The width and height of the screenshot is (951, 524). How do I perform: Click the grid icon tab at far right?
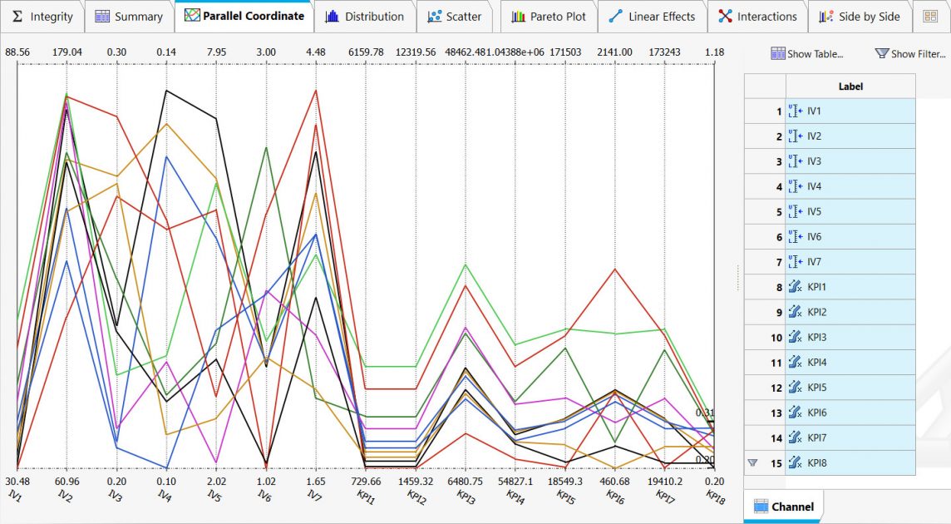click(930, 17)
